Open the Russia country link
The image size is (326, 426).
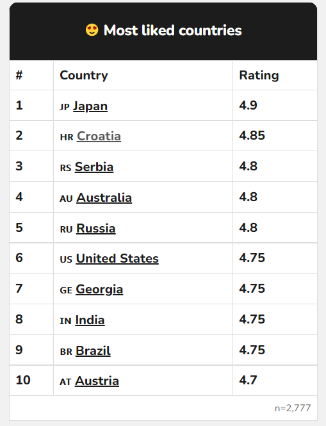coord(95,228)
